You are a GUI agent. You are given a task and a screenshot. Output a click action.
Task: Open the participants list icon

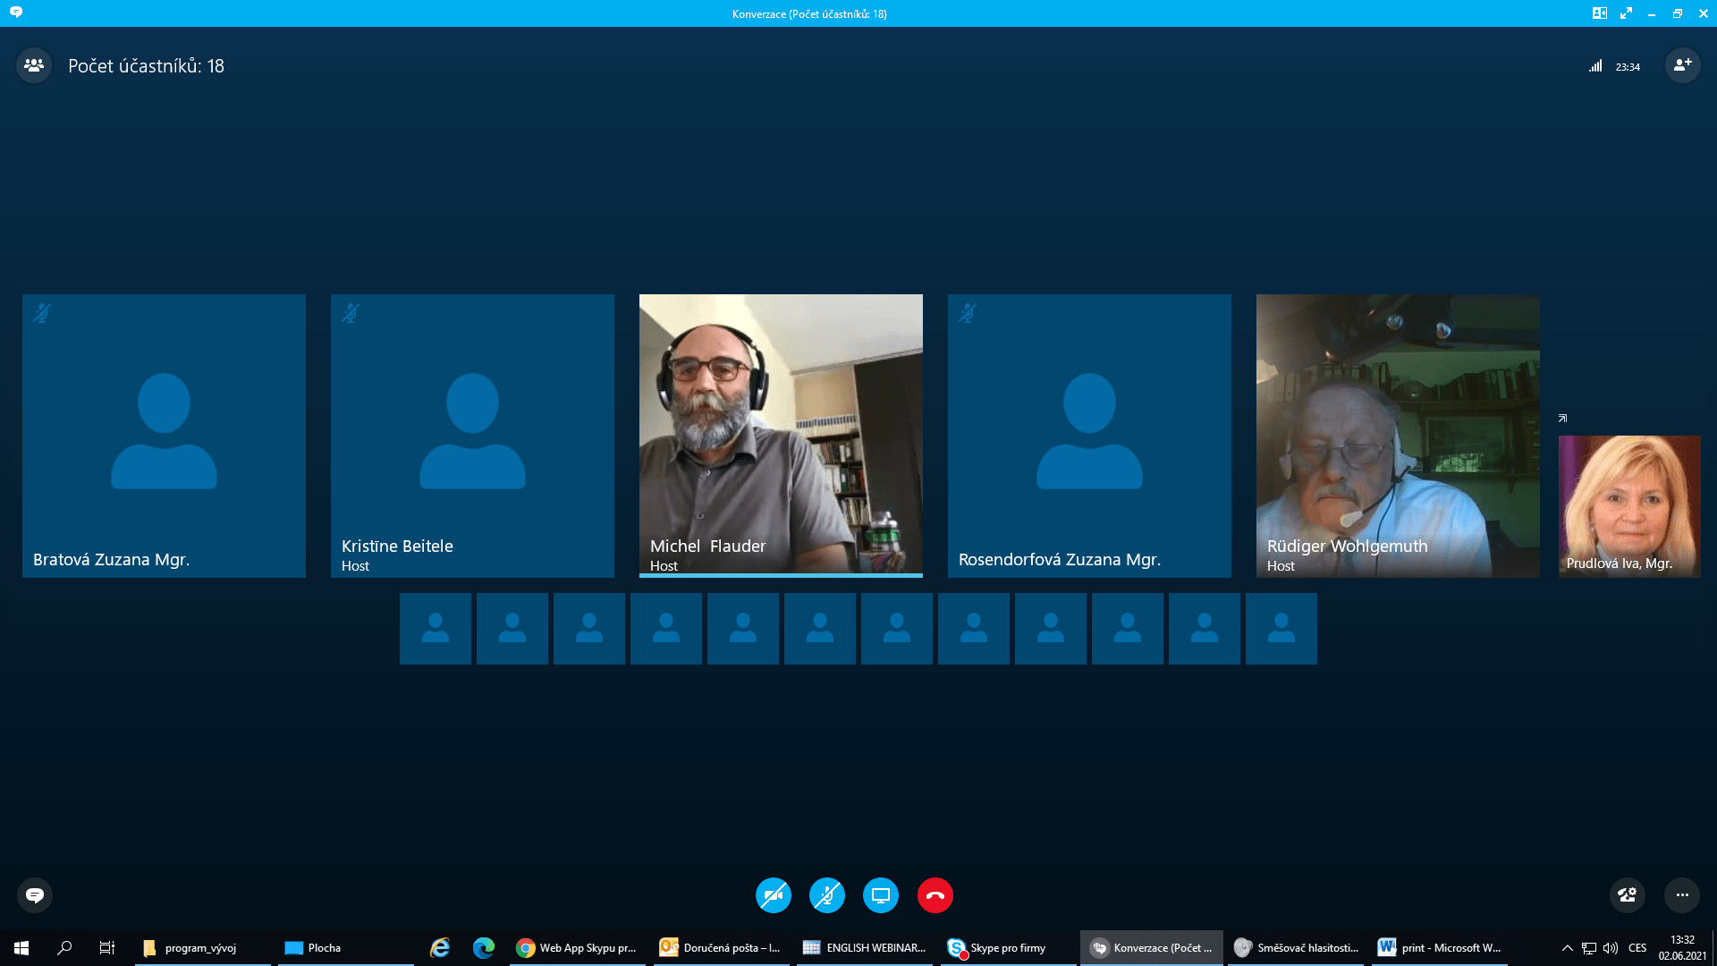pyautogui.click(x=34, y=65)
